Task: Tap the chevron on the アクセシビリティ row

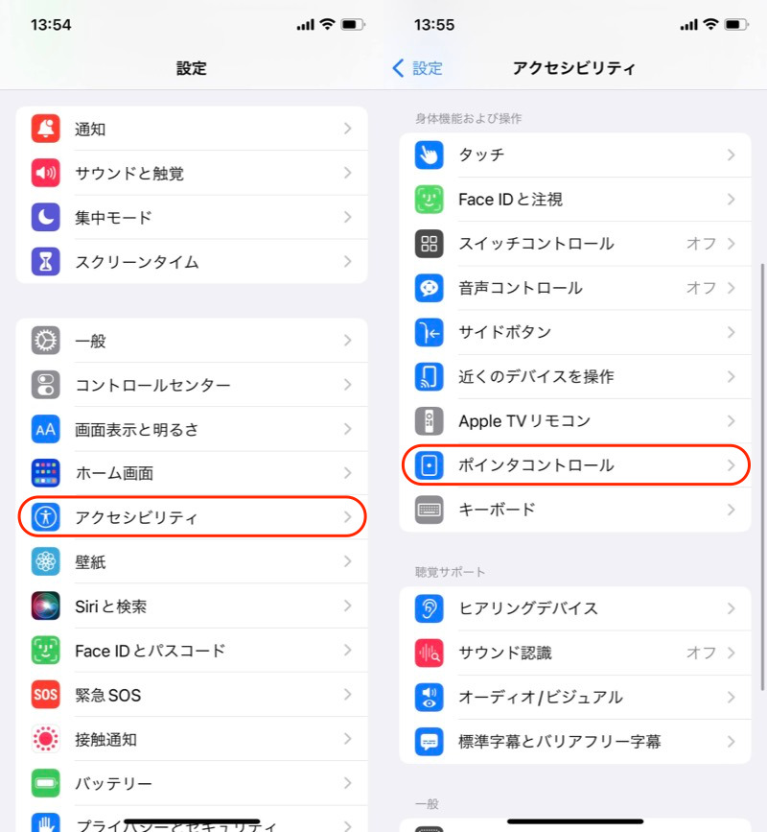Action: pyautogui.click(x=348, y=517)
